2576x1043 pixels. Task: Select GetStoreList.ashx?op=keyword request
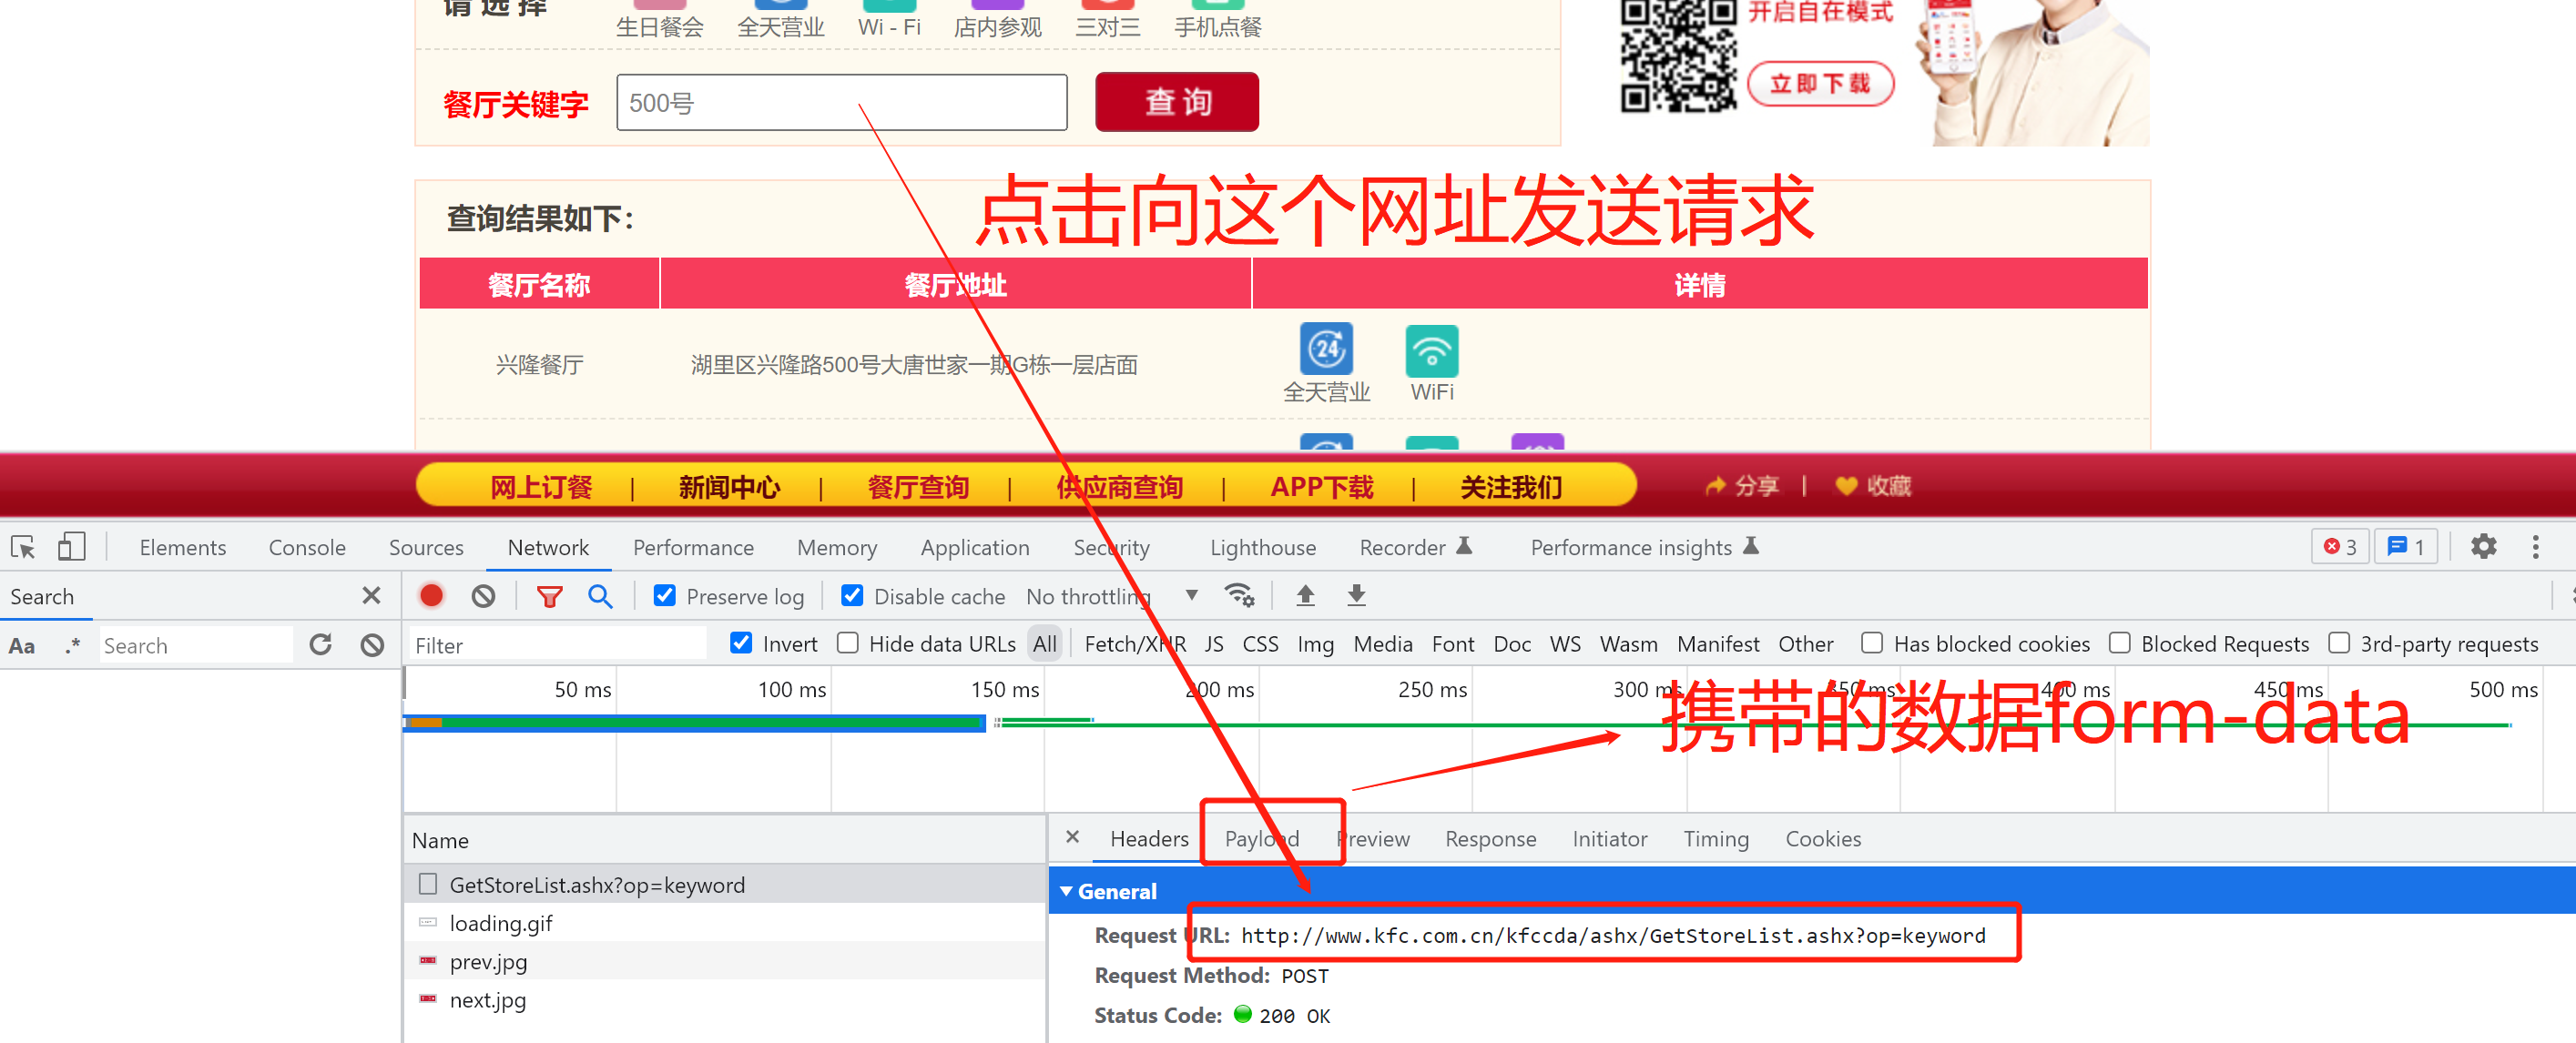[x=596, y=884]
